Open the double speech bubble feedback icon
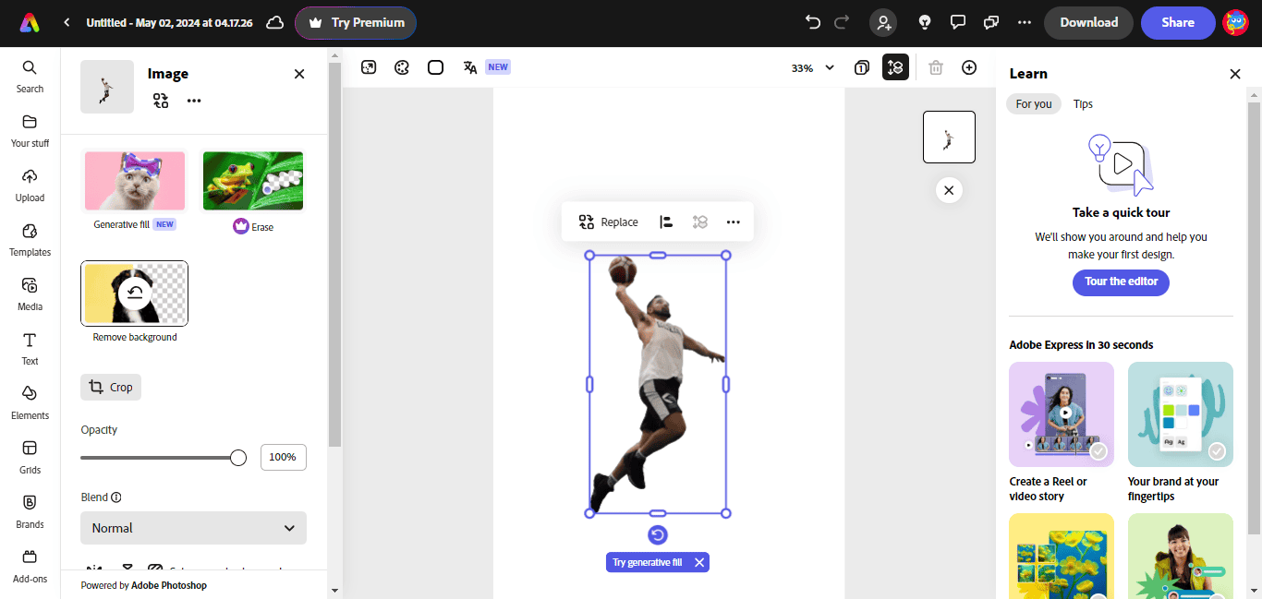 [x=991, y=22]
